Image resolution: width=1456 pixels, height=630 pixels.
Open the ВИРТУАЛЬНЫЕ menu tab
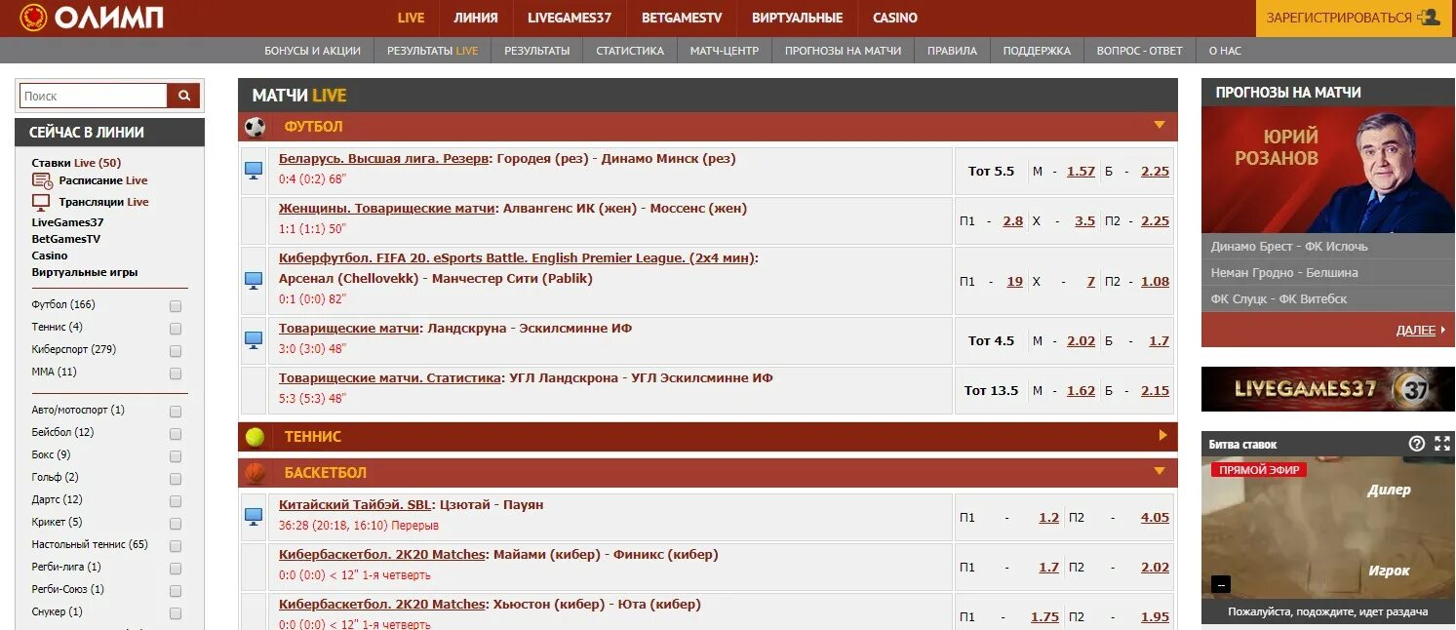pos(798,18)
